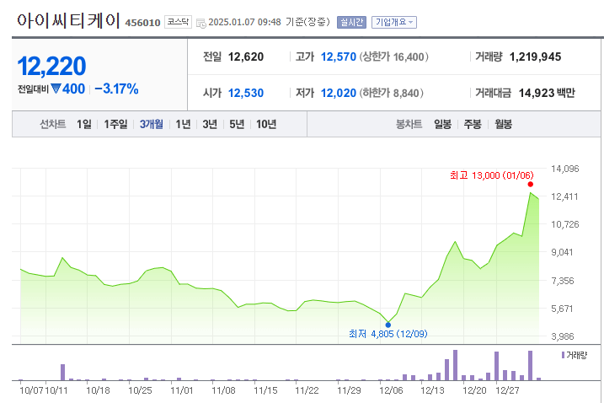The width and height of the screenshot is (604, 403).
Task: Click the clock calendar icon beside the timestamp
Action: point(201,23)
